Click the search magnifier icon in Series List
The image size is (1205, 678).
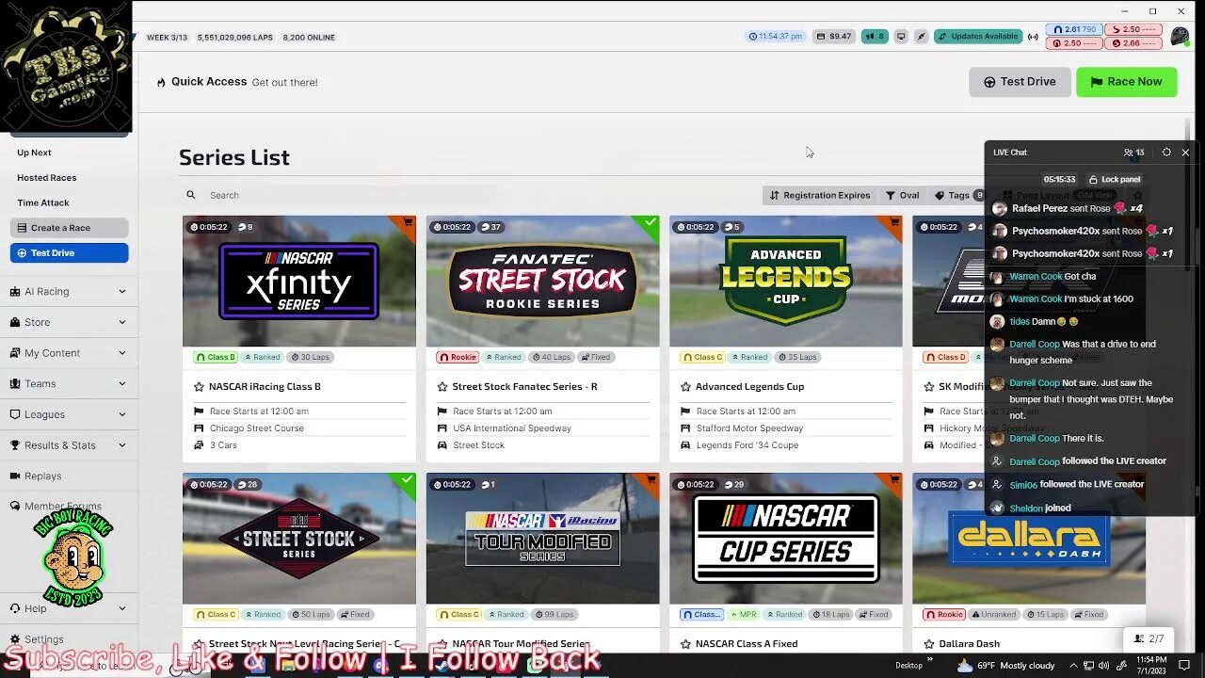tap(191, 195)
